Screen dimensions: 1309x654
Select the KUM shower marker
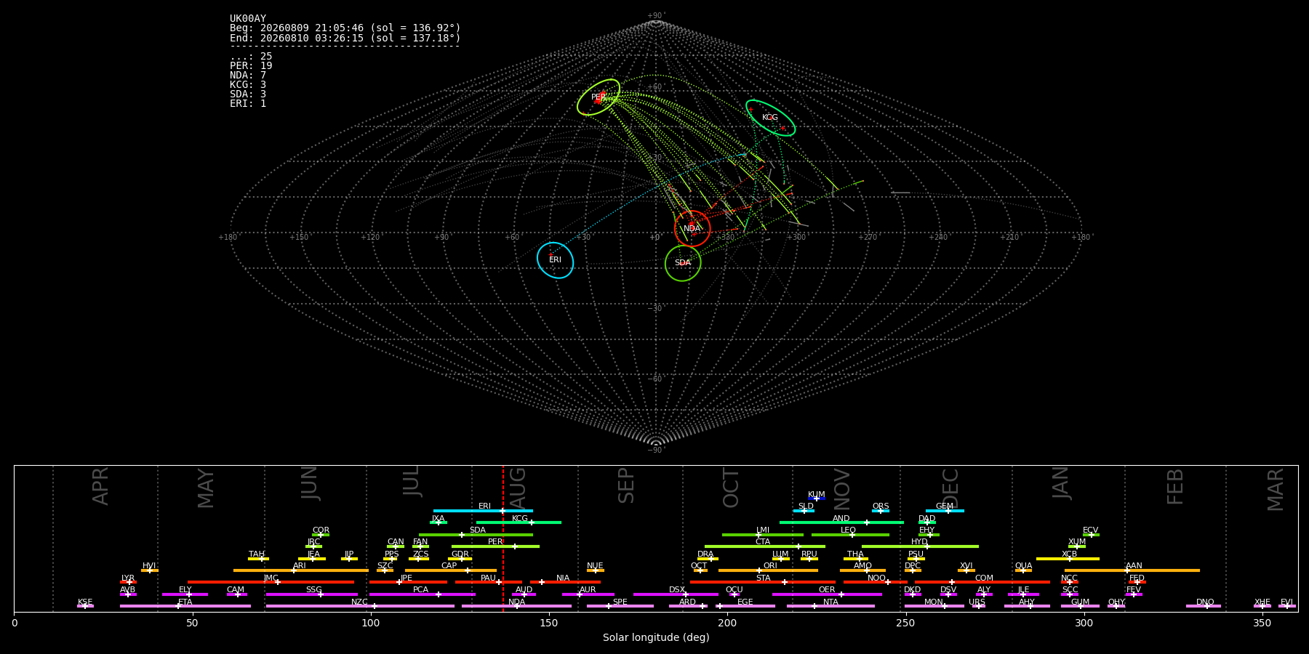817,498
